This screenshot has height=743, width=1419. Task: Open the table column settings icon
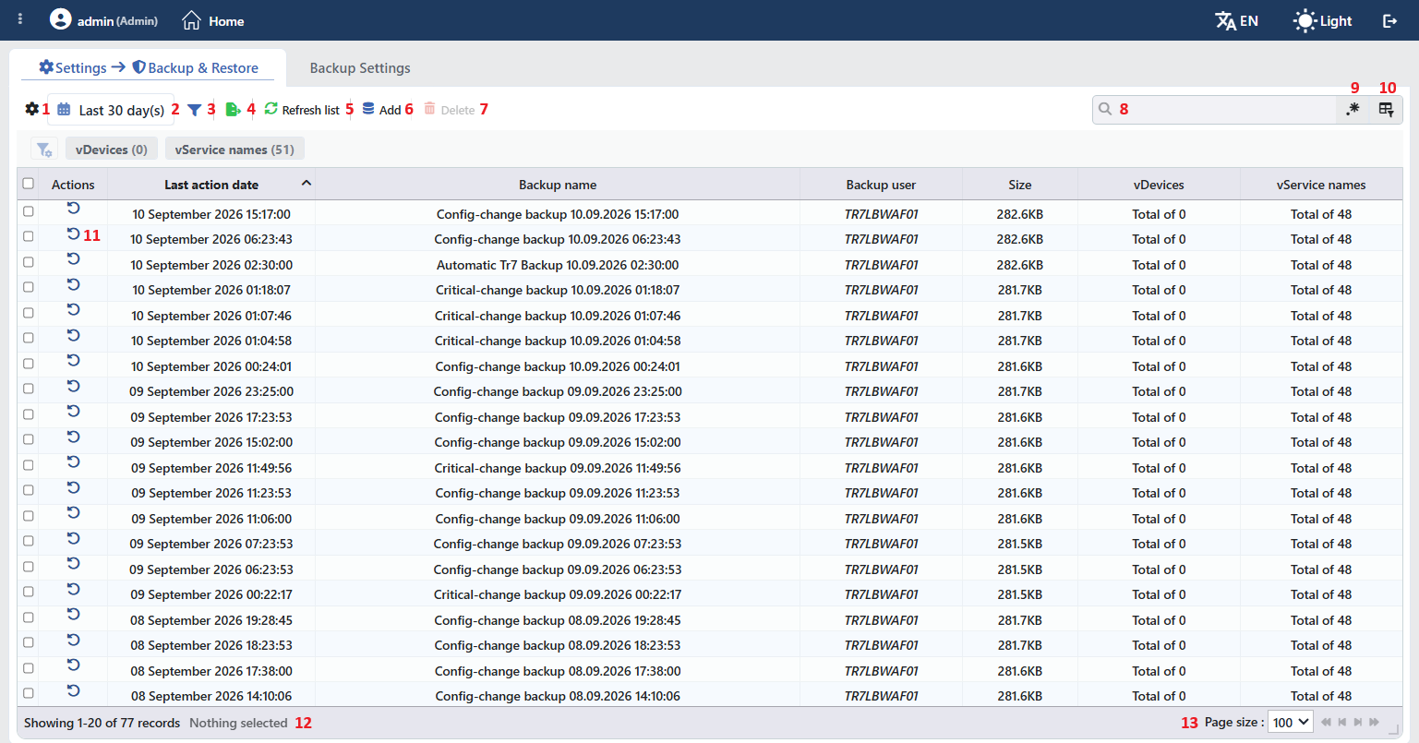click(x=1386, y=109)
